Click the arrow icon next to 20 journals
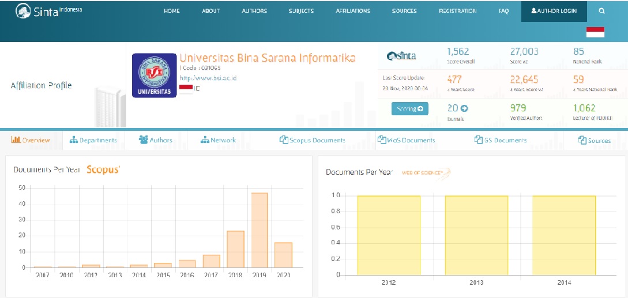The image size is (628, 298). 464,108
